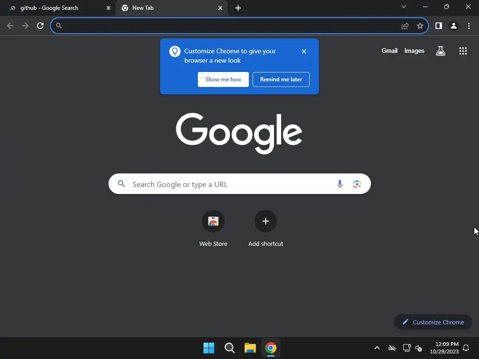Select the New Tab tab

(172, 8)
